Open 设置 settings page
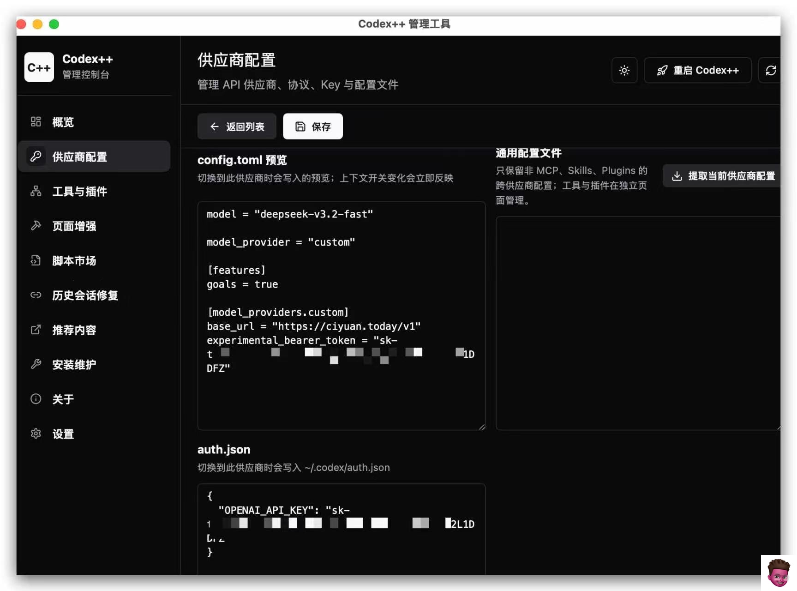The height and width of the screenshot is (591, 797). pos(94,434)
